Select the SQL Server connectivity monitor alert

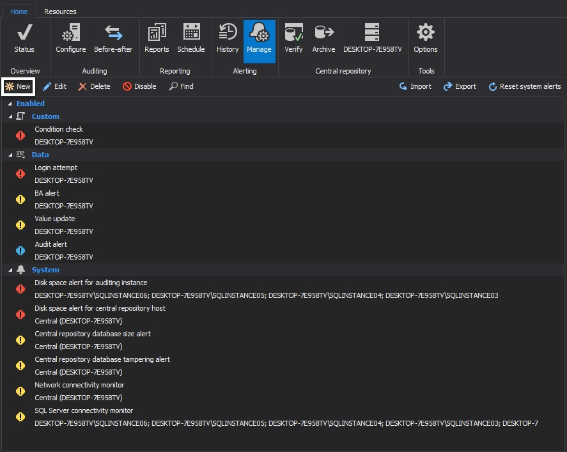pos(84,411)
